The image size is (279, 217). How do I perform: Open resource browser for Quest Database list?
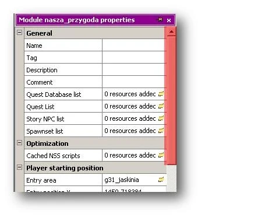click(161, 94)
